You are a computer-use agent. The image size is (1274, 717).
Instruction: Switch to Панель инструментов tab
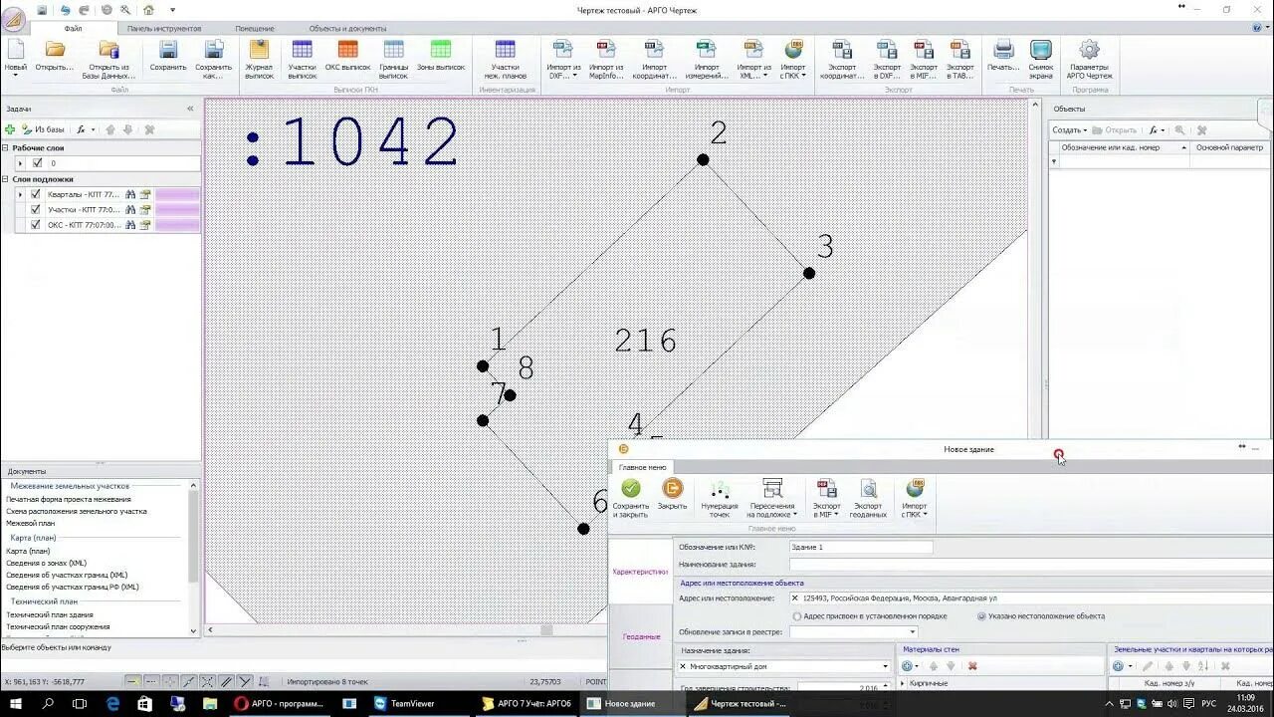[x=164, y=29]
